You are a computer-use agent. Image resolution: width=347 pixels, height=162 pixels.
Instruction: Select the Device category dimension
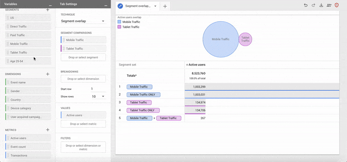(28, 109)
